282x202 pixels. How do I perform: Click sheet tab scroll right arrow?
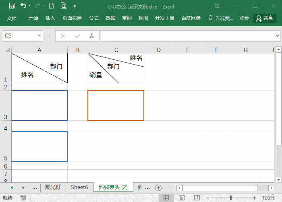(x=23, y=188)
